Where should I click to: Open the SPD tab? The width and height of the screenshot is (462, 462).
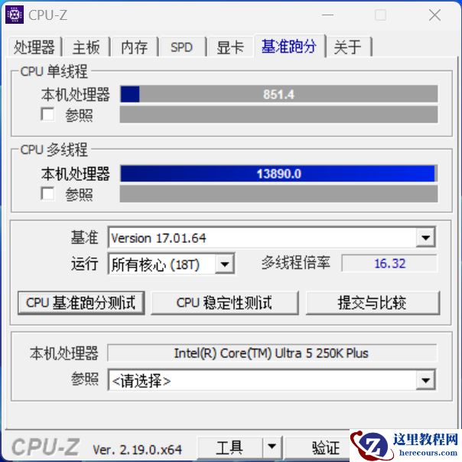(x=182, y=47)
